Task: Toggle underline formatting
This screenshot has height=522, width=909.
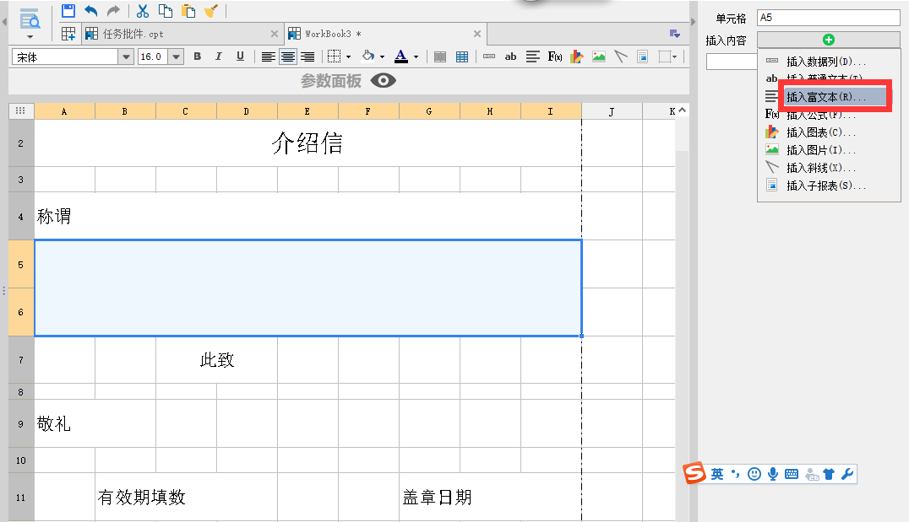Action: [240, 57]
